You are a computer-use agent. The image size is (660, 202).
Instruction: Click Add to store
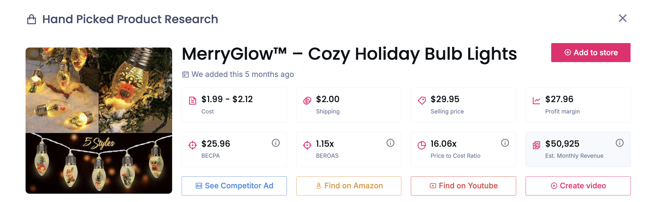(x=591, y=53)
